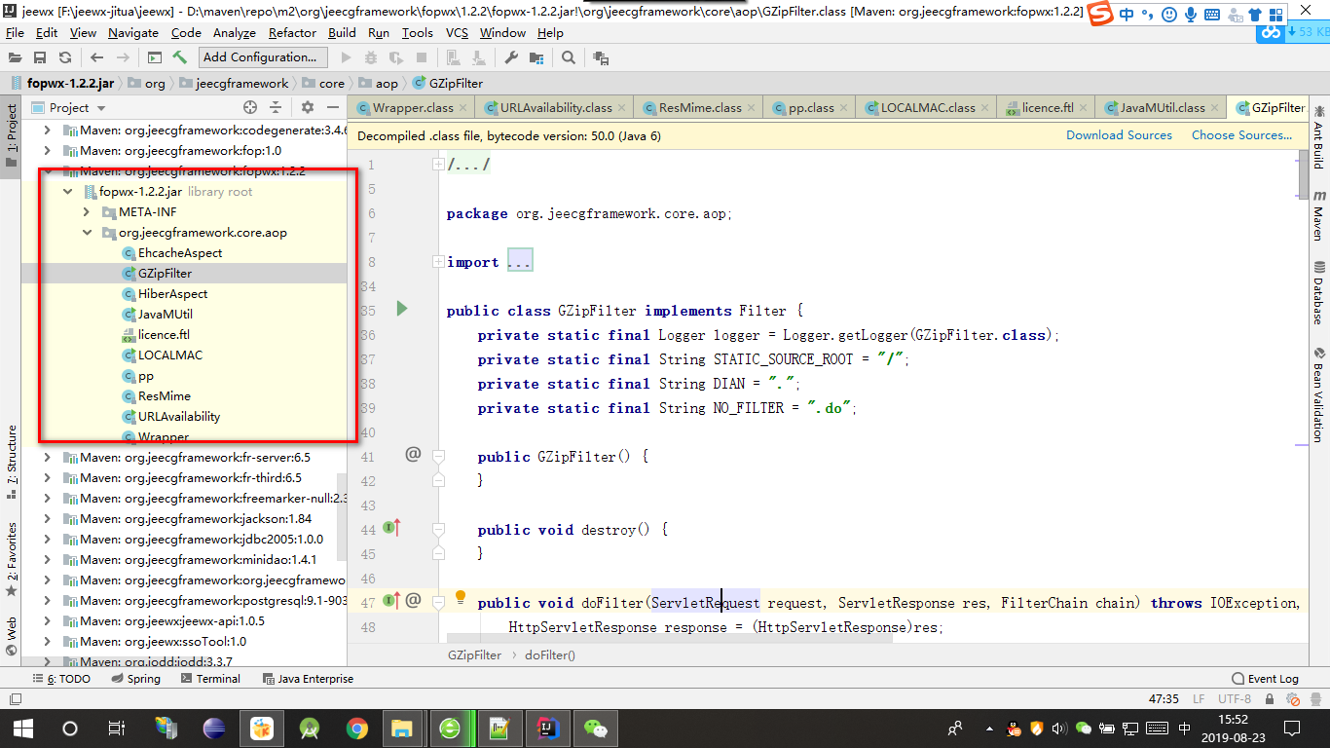1330x748 pixels.
Task: Switch to the Wrapper.class tab
Action: [413, 108]
